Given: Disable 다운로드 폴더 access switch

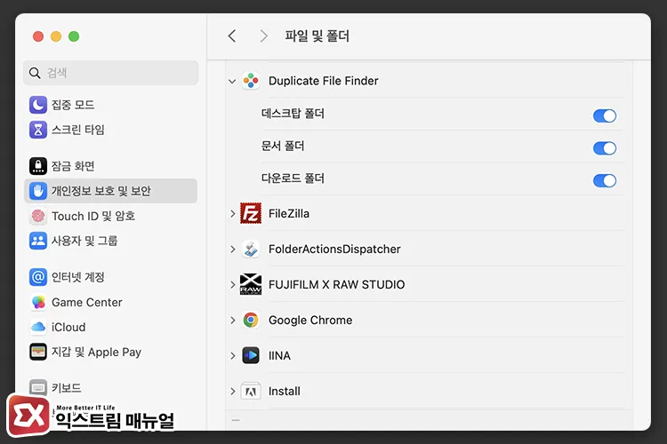Looking at the screenshot, I should click(605, 180).
